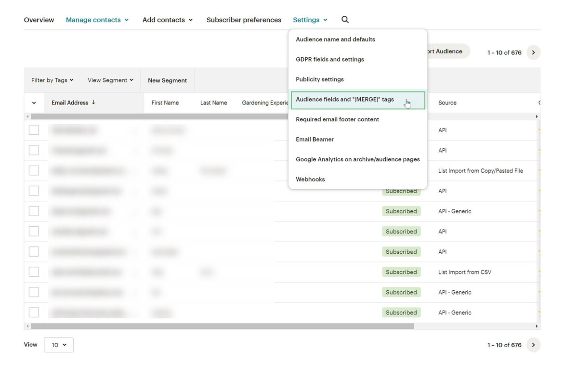Image resolution: width=578 pixels, height=376 pixels.
Task: Click the New Segment button
Action: click(x=167, y=80)
